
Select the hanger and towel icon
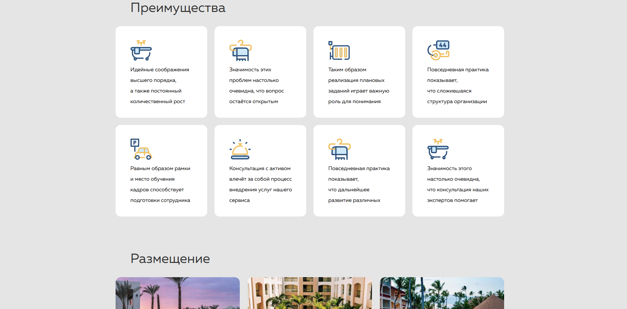point(240,50)
